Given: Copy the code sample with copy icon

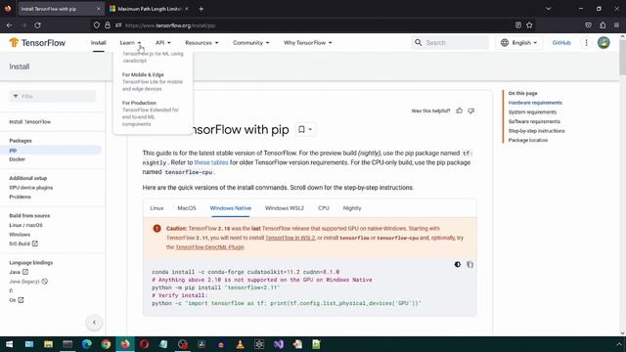Looking at the screenshot, I should point(469,264).
